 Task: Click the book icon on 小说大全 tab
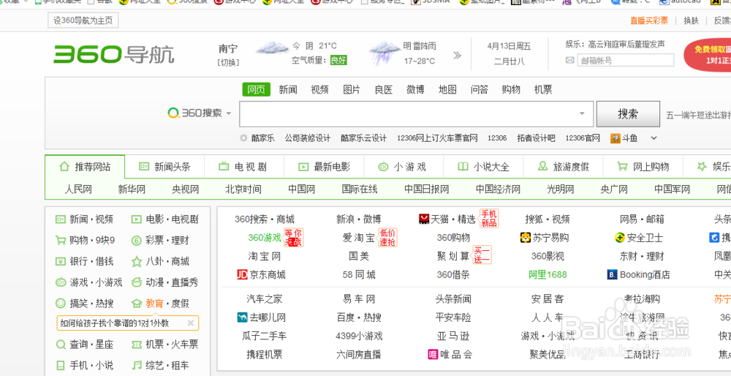point(463,167)
